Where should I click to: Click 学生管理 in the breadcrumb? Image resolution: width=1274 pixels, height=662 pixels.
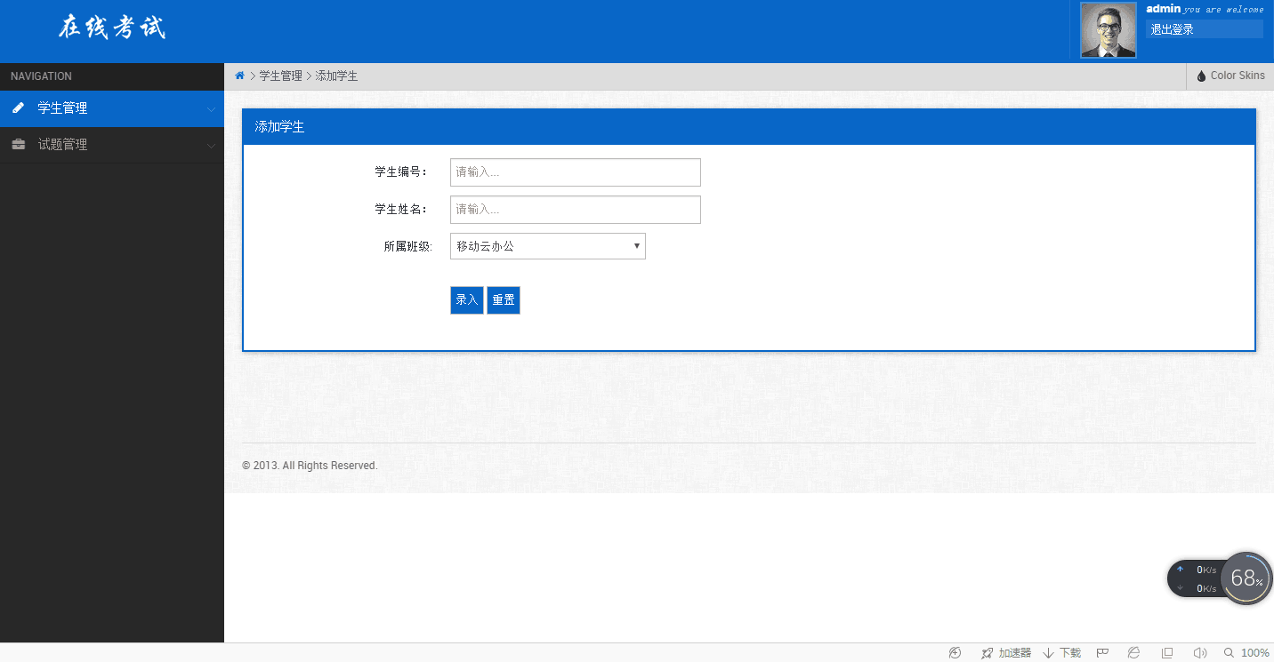click(281, 76)
